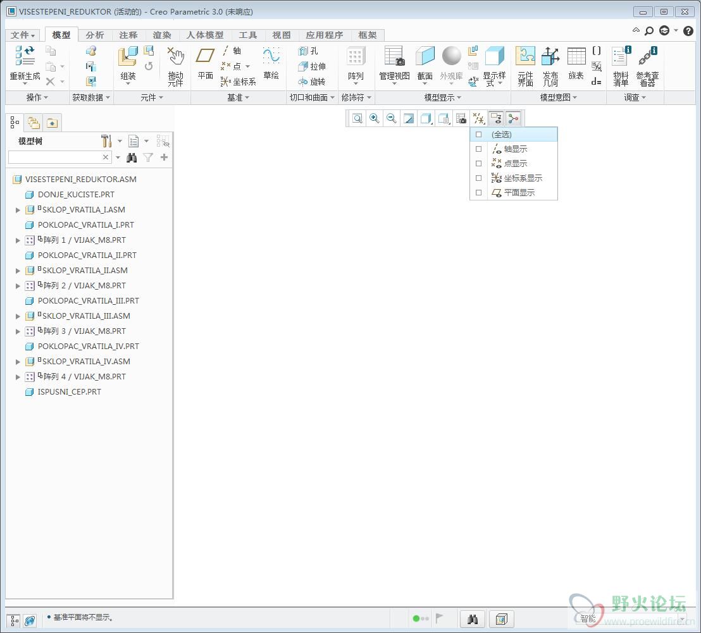The image size is (701, 633).
Task: Check the 平面显示 plane display checkbox
Action: 478,192
